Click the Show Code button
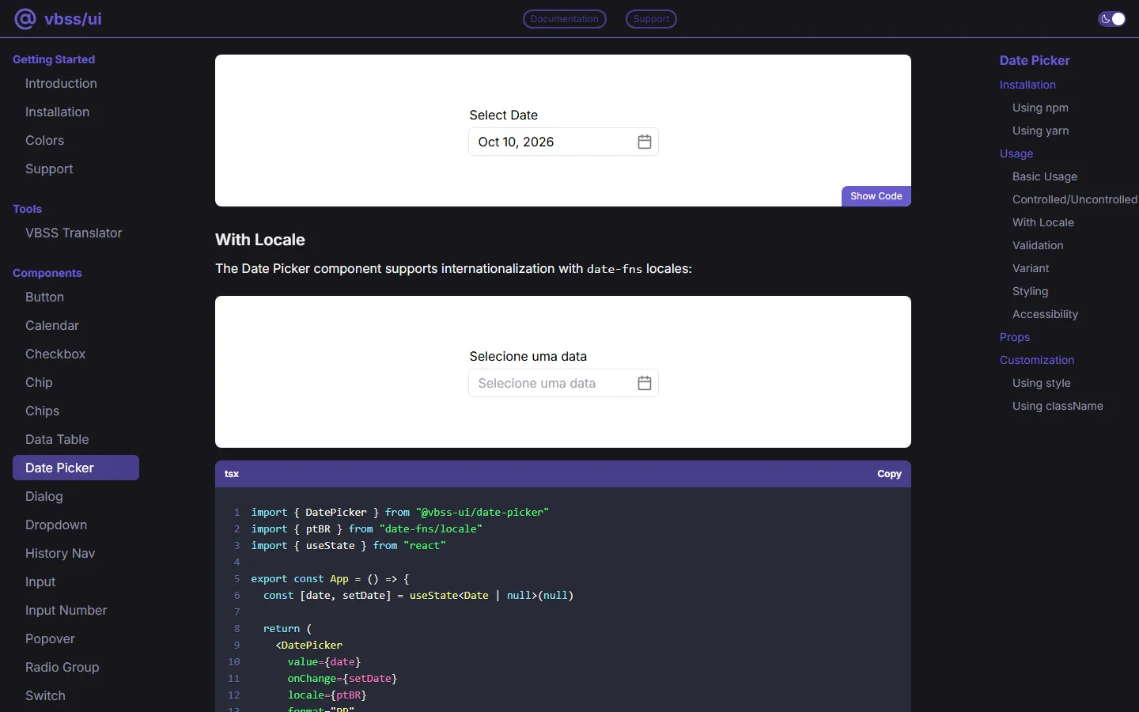 click(876, 196)
